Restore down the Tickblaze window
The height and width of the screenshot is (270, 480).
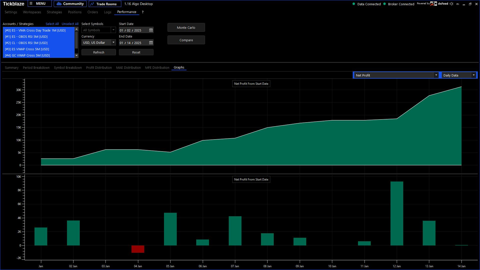tap(470, 4)
